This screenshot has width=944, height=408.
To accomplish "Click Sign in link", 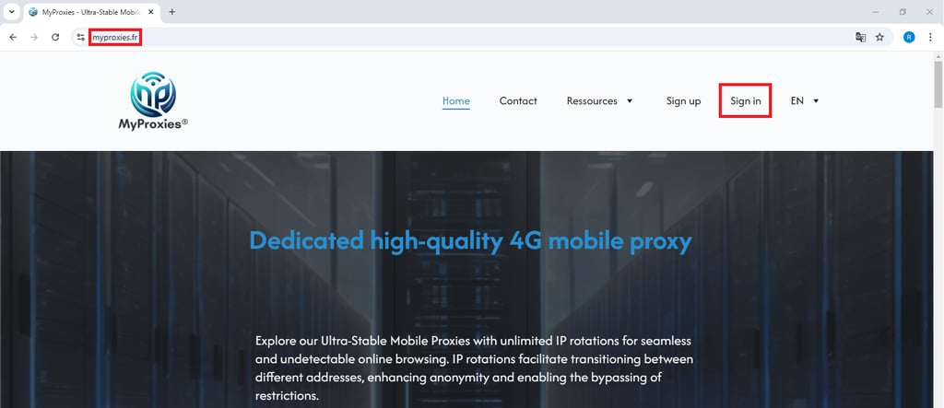I will click(x=745, y=100).
